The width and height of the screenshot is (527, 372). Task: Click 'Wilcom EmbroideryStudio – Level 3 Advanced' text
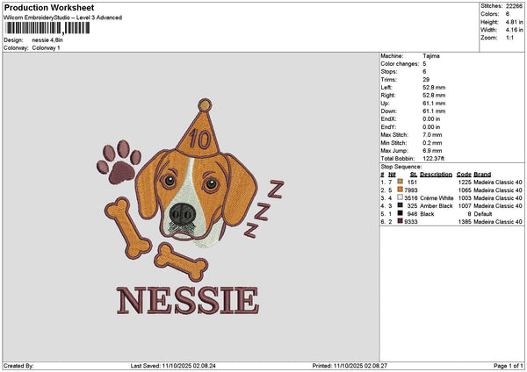point(63,18)
